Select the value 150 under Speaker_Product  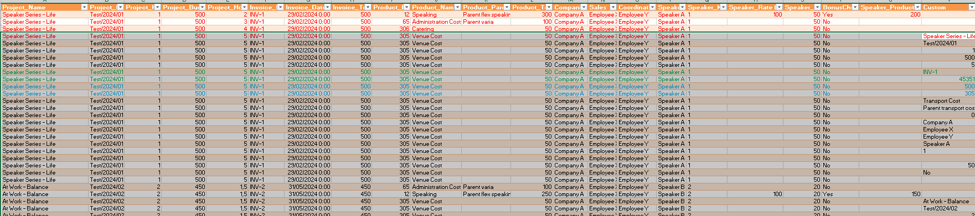(x=916, y=194)
